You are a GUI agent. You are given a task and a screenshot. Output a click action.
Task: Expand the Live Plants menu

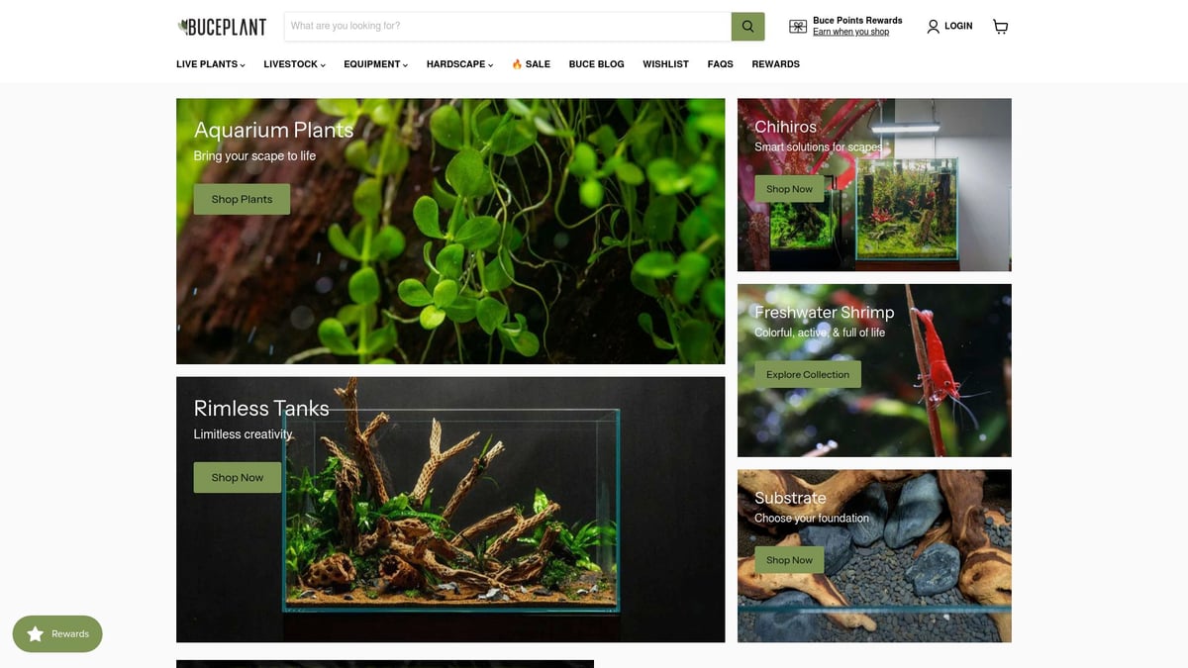(x=211, y=64)
